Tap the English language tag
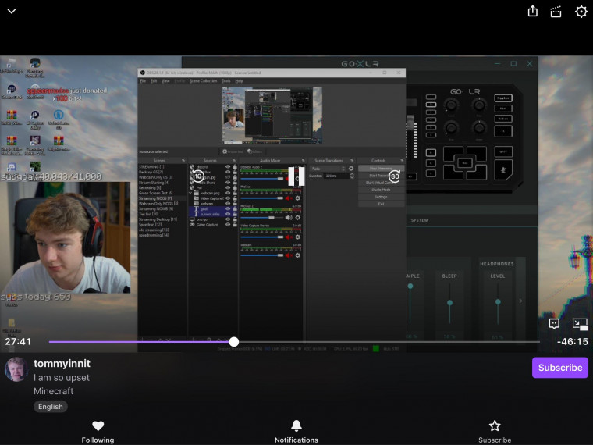The image size is (593, 445). tap(50, 407)
